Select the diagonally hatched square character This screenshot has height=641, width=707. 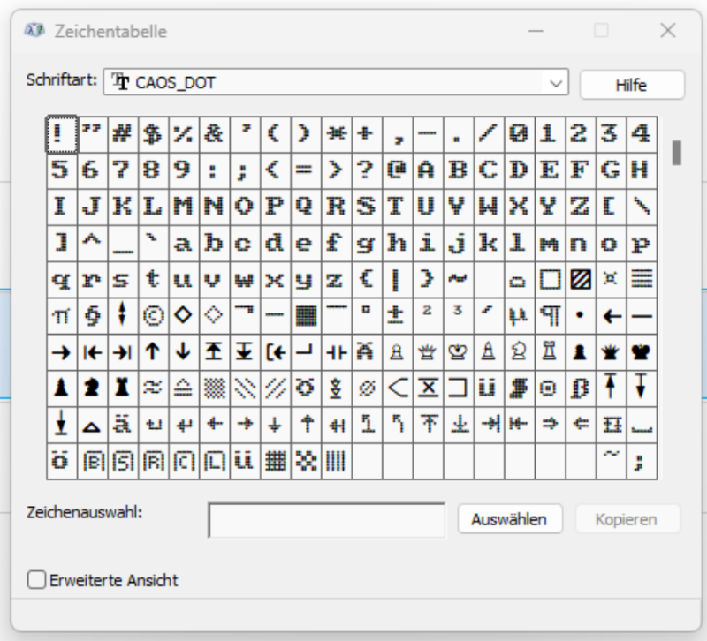pos(580,279)
